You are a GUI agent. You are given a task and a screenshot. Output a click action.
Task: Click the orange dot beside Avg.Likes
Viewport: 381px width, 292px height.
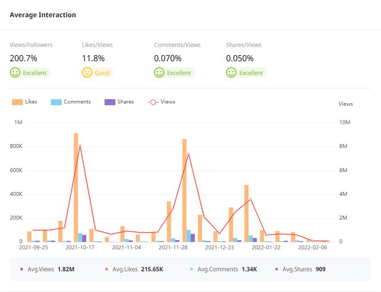pos(107,269)
